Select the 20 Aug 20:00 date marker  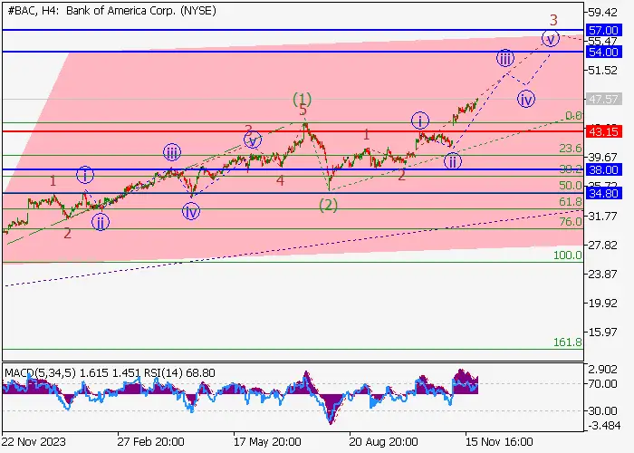click(x=383, y=441)
